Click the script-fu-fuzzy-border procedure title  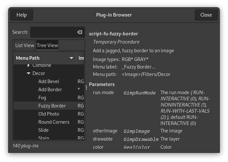(x=113, y=34)
